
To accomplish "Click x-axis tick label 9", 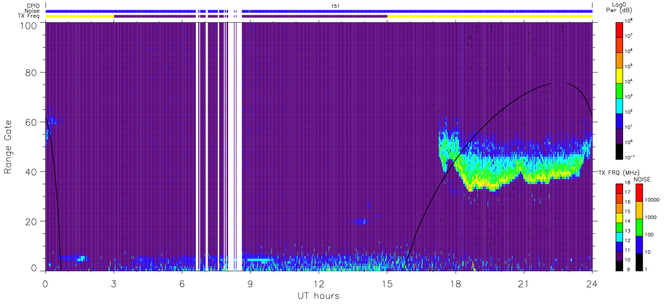I will 250,284.
